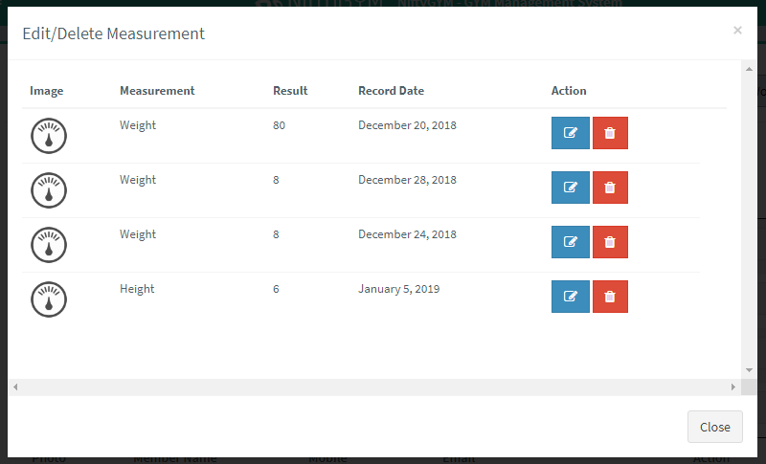Image resolution: width=766 pixels, height=464 pixels.
Task: Delete the December 20, 2018 Weight record
Action: pos(610,133)
